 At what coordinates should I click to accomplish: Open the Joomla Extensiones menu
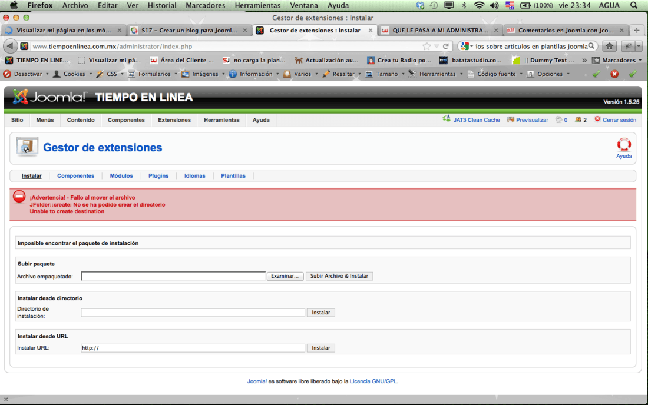(174, 119)
